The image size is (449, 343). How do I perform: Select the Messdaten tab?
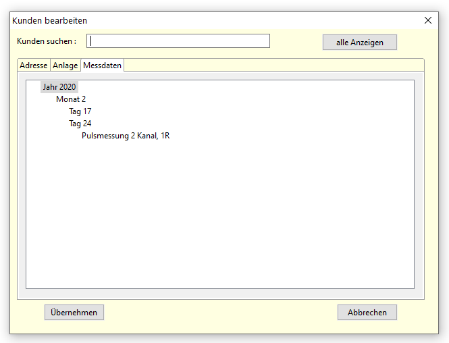102,65
